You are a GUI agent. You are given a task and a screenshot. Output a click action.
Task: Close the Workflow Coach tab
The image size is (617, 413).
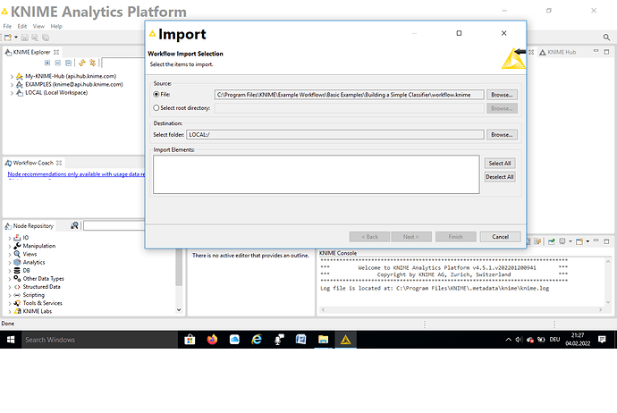(x=59, y=163)
